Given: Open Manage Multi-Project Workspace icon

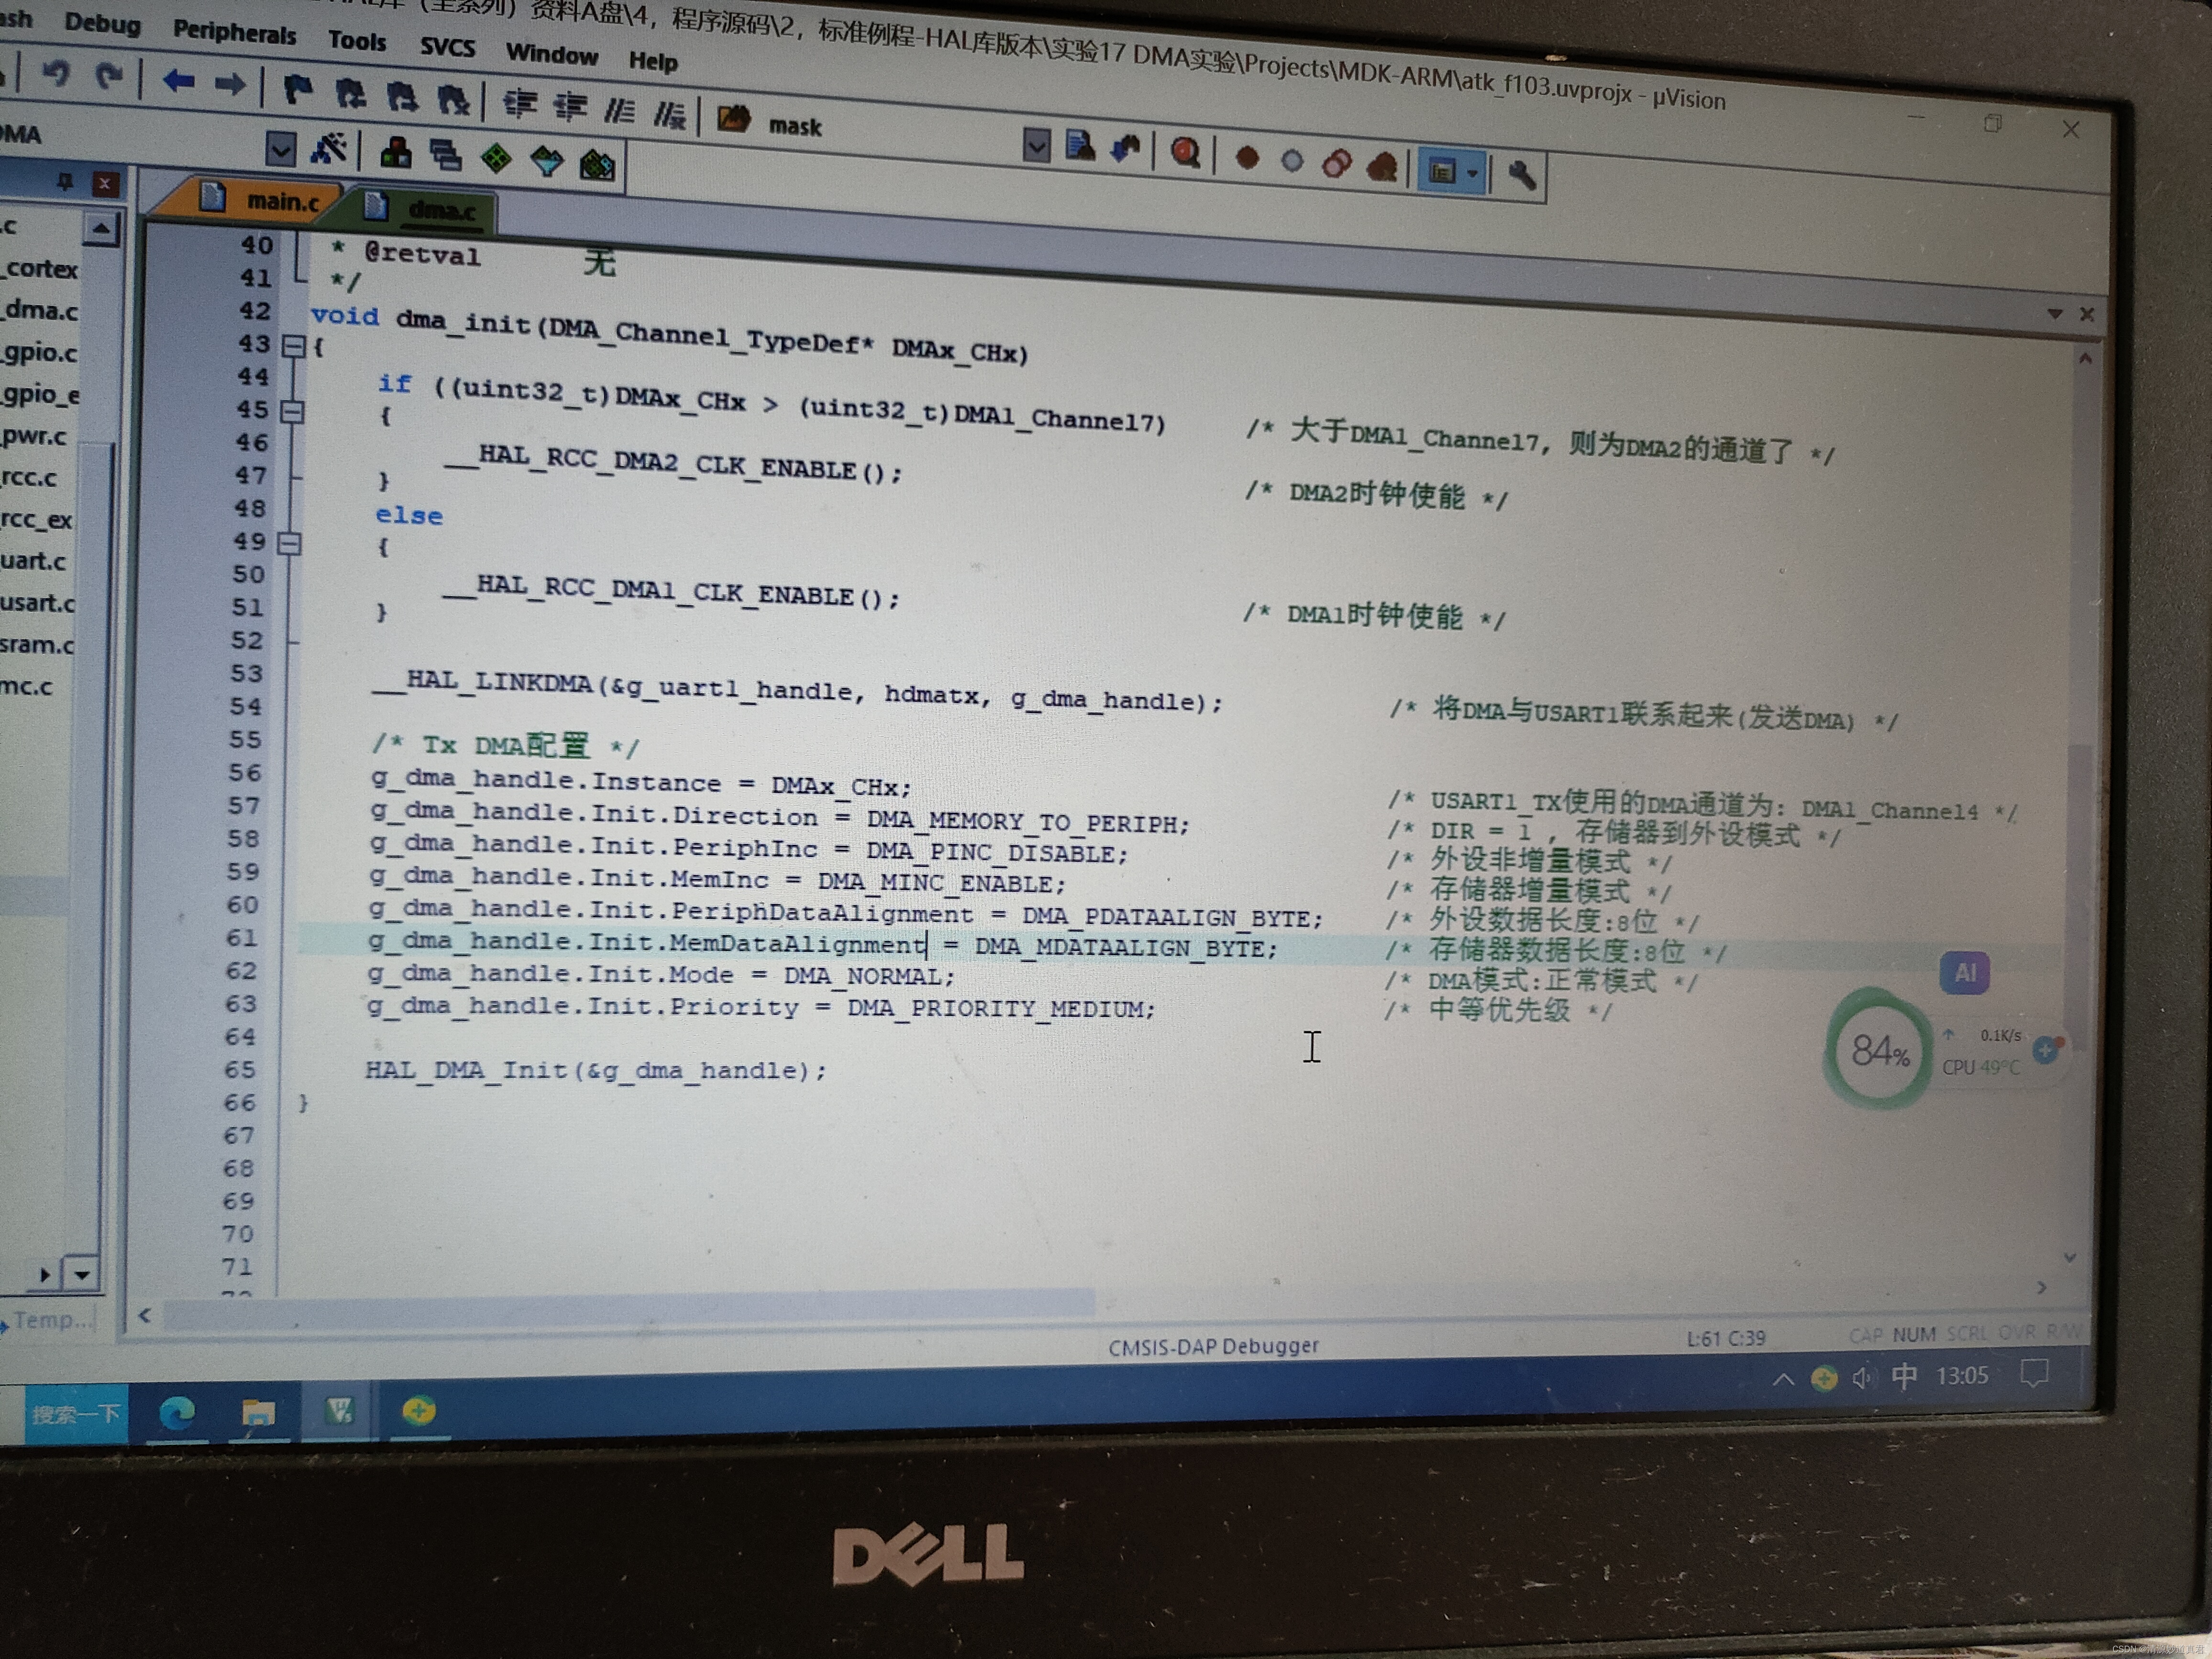Looking at the screenshot, I should (x=445, y=156).
